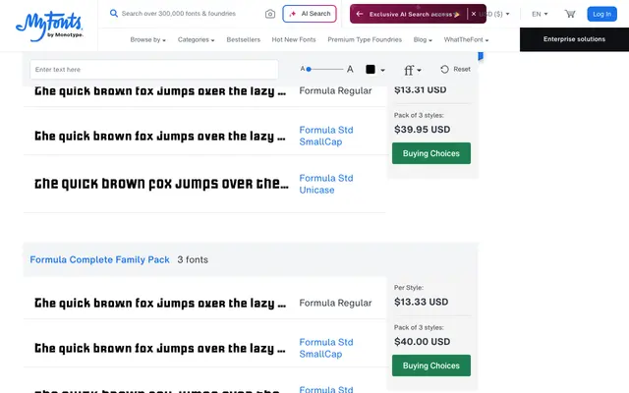
Task: Click the 3 fonts count label
Action: [x=193, y=259]
